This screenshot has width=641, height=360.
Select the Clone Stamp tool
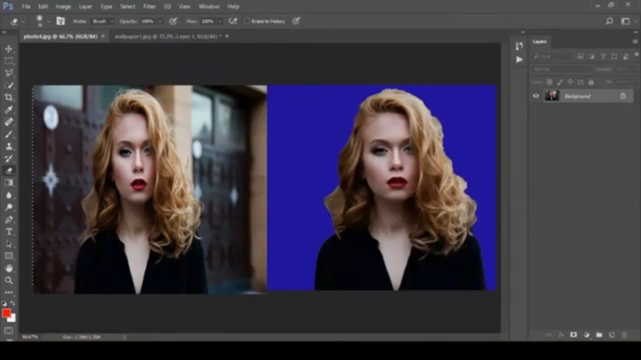click(x=9, y=146)
